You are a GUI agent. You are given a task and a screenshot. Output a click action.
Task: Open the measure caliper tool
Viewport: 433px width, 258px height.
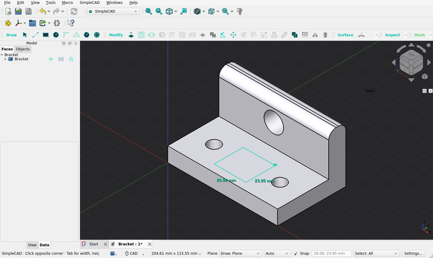pos(240,11)
